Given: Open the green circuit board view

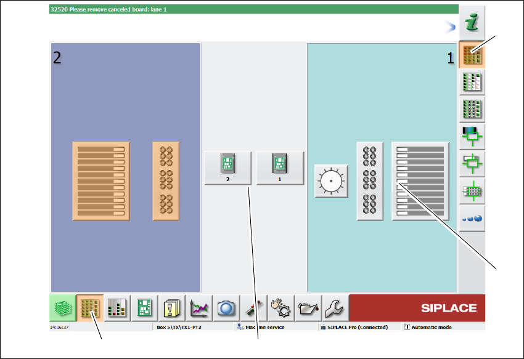Looking at the screenshot, I should coord(144,308).
